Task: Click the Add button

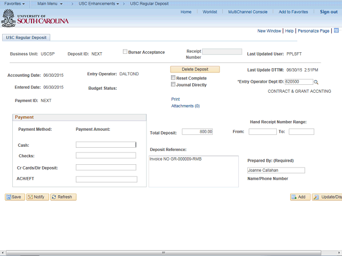Action: tap(300, 197)
